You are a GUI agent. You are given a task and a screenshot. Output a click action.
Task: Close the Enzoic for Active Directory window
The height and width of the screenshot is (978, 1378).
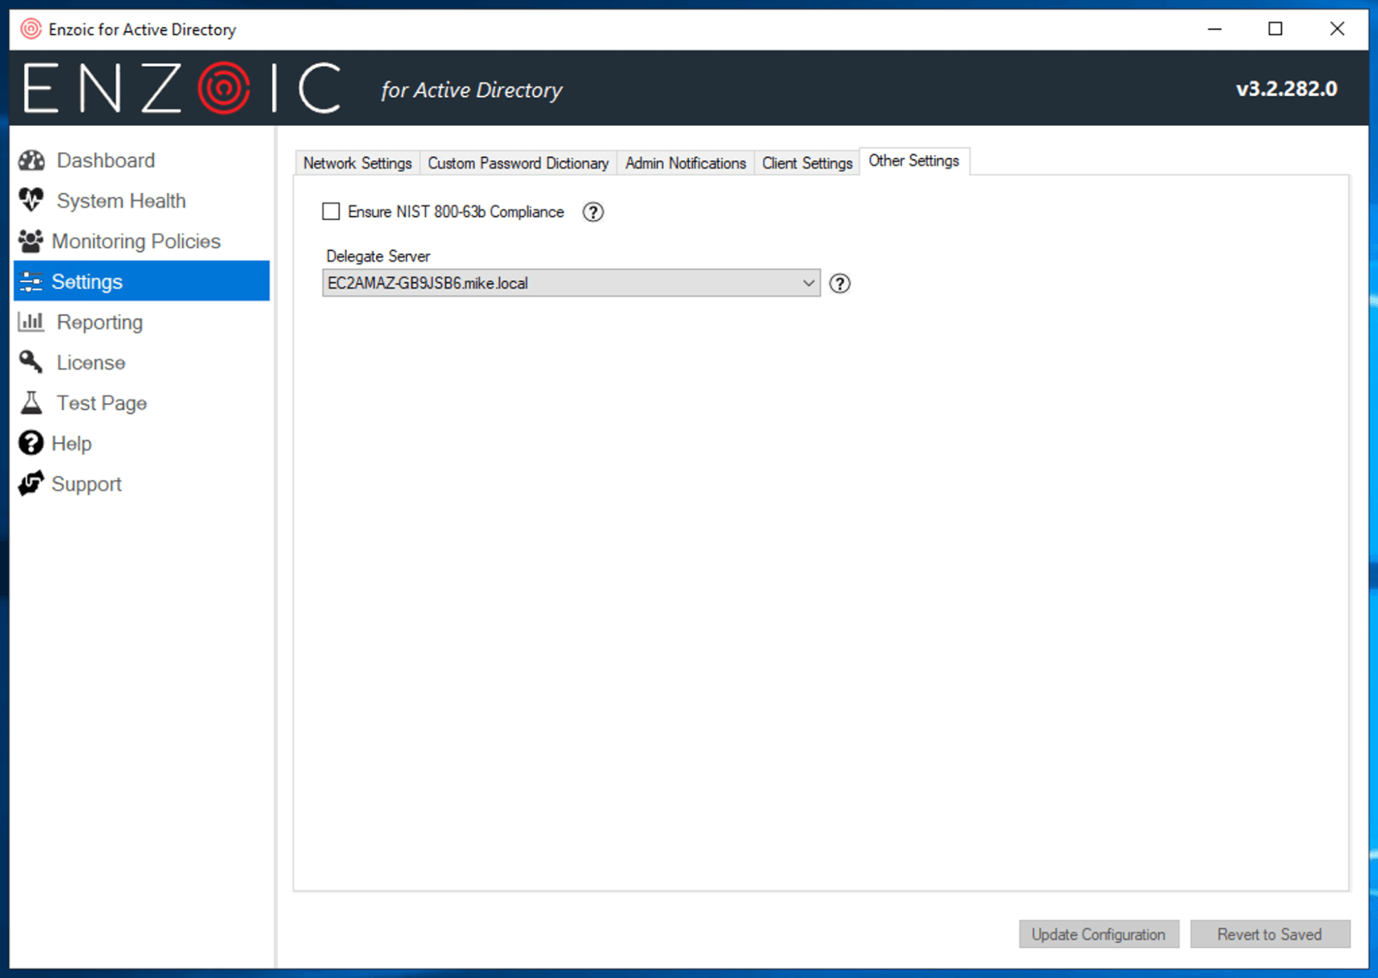tap(1337, 29)
